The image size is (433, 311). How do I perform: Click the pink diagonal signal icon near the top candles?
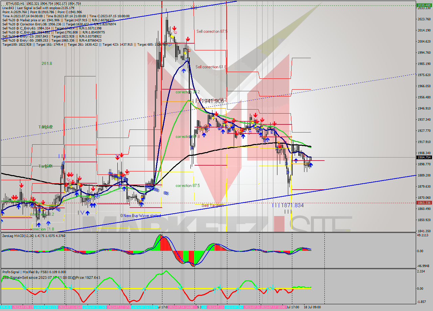(x=175, y=32)
